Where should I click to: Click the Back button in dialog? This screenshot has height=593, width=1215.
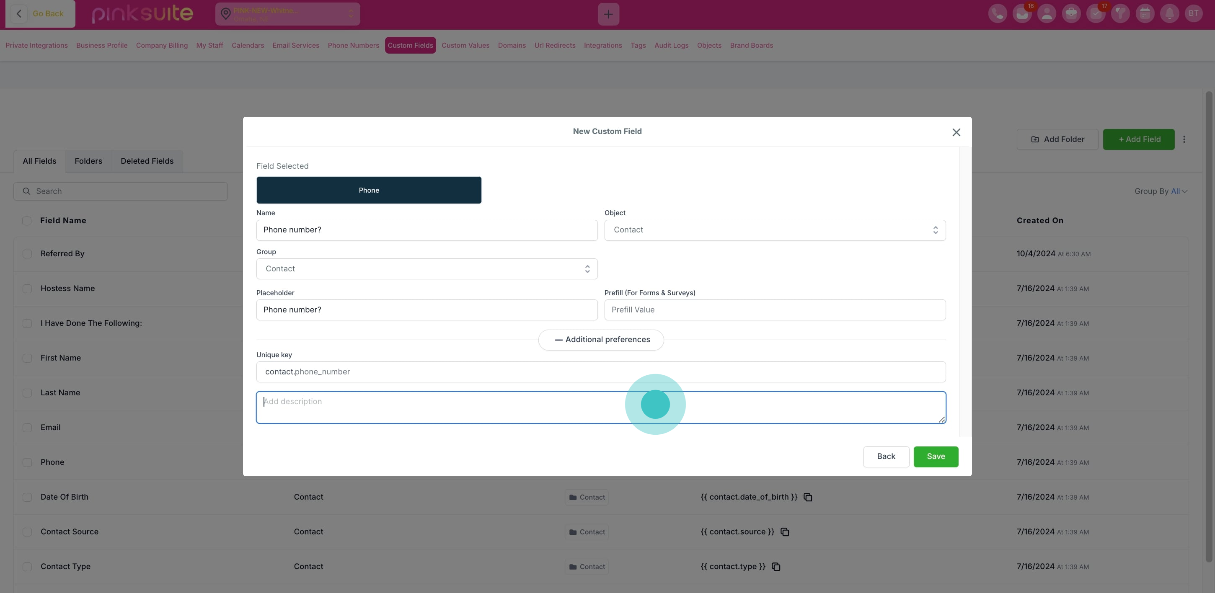tap(885, 456)
